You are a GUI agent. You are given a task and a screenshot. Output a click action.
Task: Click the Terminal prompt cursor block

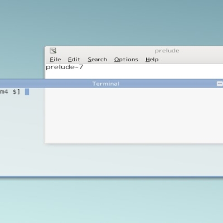click(x=27, y=92)
